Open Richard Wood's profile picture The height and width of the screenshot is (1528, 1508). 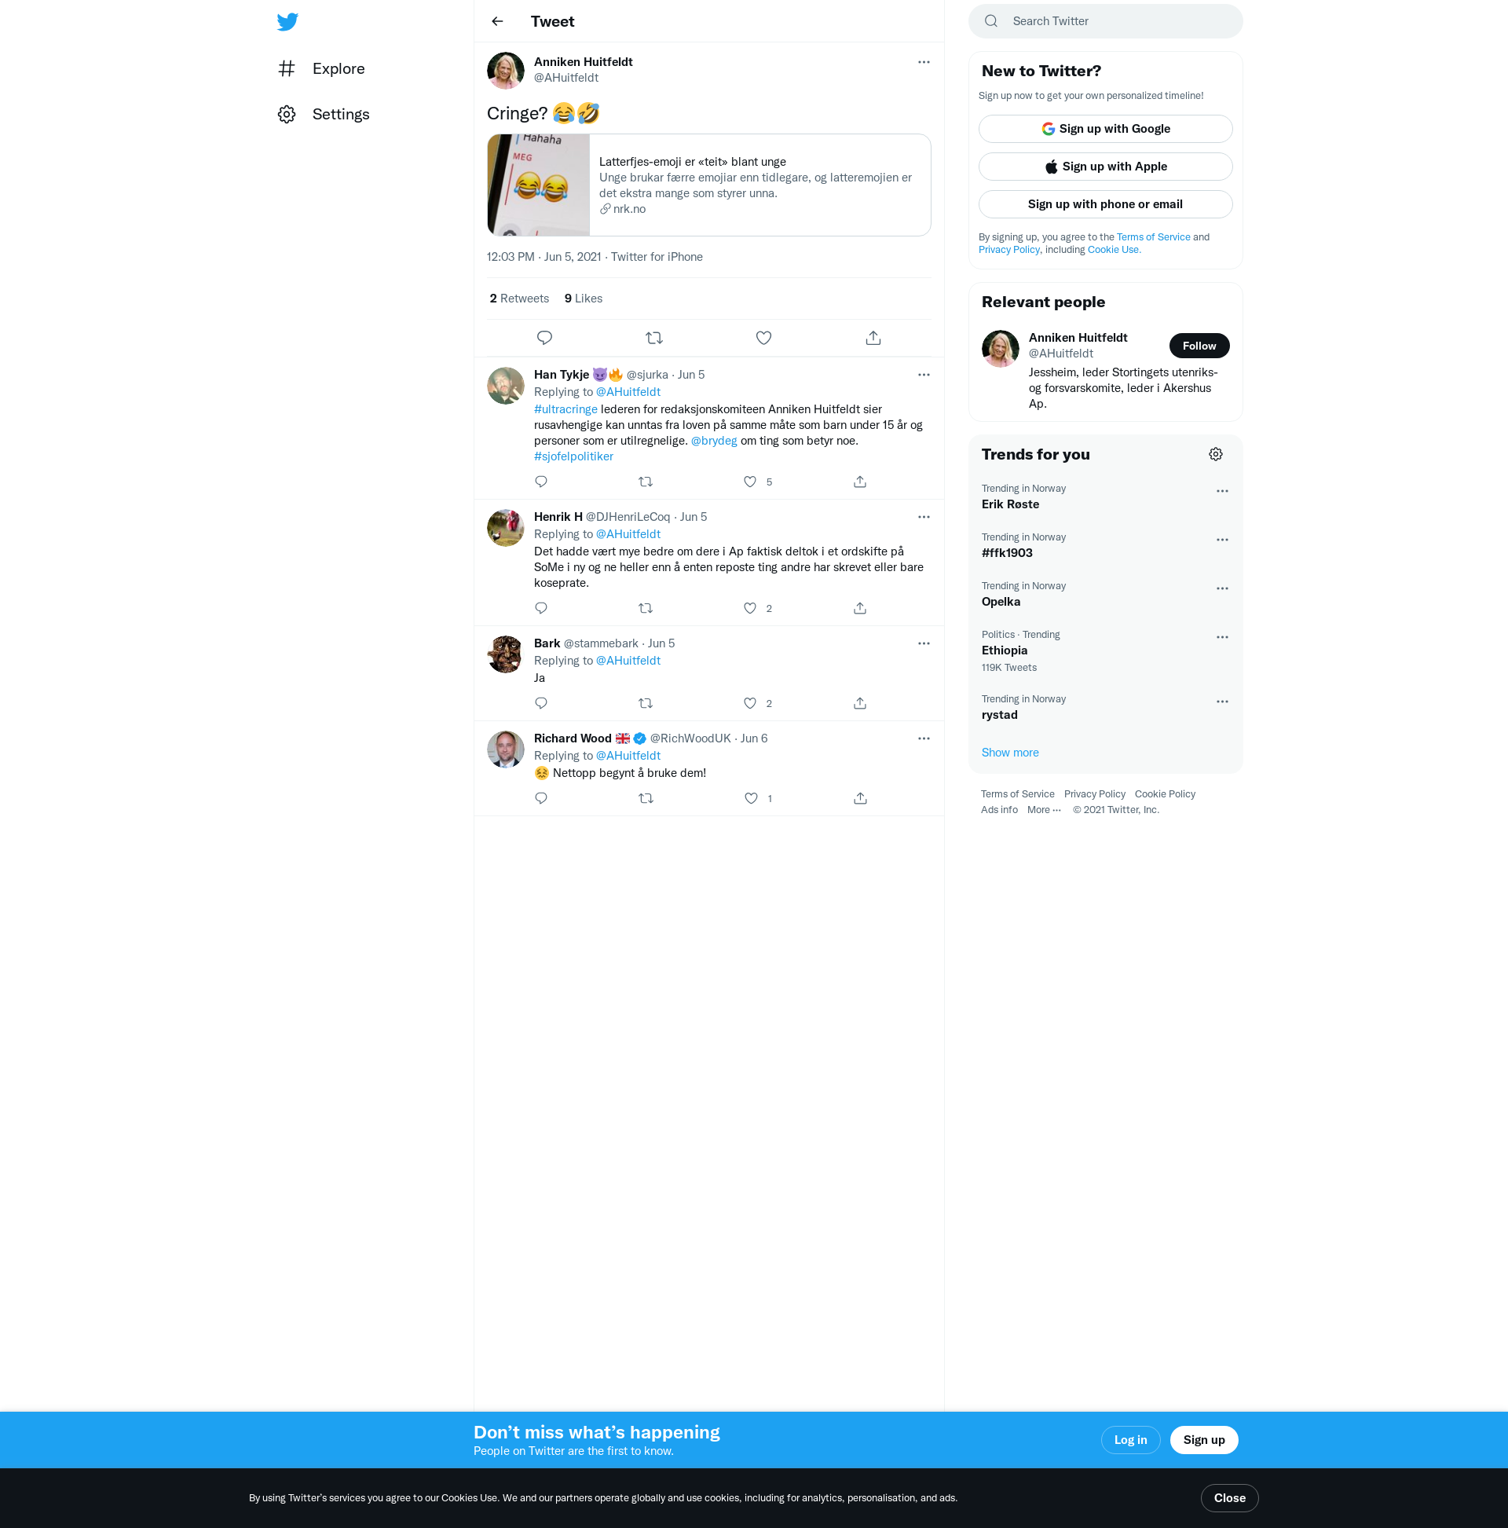[505, 749]
